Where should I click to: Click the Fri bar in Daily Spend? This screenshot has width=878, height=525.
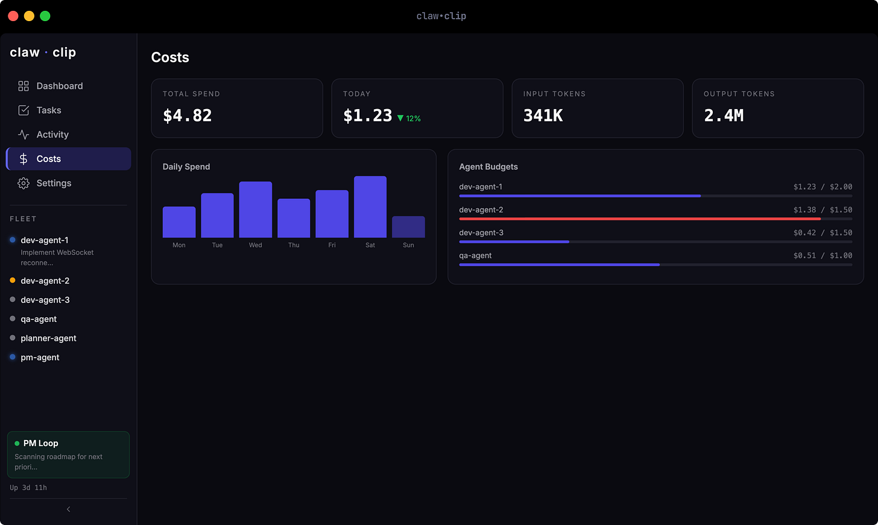pyautogui.click(x=332, y=214)
